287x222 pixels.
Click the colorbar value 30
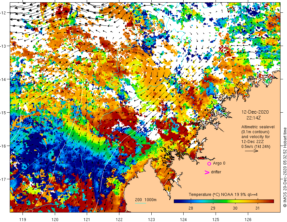coord(235,208)
